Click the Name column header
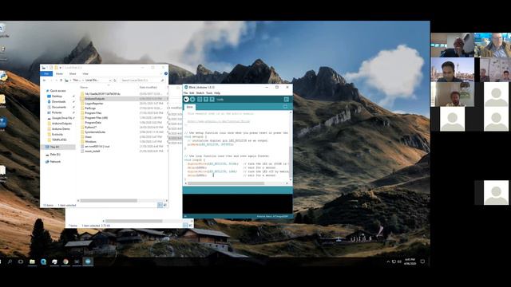The height and width of the screenshot is (287, 511). tap(84, 88)
